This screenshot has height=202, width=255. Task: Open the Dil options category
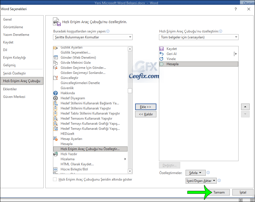pyautogui.click(x=5, y=50)
